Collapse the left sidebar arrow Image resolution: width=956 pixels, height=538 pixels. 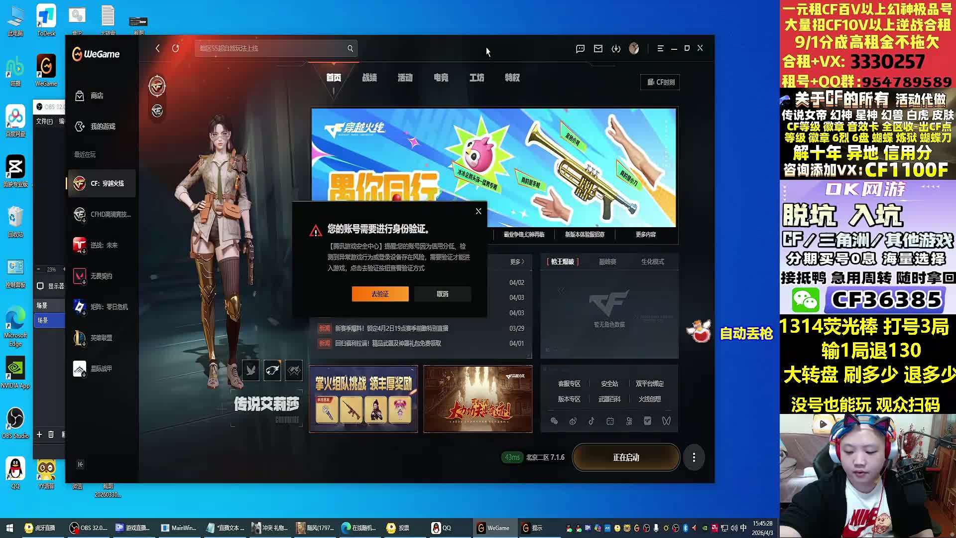point(80,464)
